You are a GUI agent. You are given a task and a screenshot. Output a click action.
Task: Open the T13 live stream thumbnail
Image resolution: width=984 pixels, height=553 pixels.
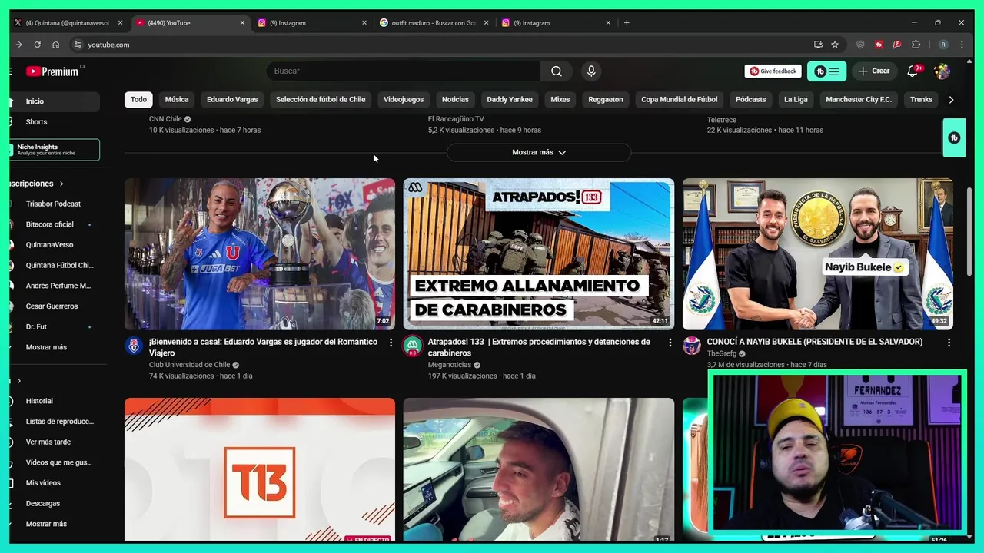pos(260,469)
